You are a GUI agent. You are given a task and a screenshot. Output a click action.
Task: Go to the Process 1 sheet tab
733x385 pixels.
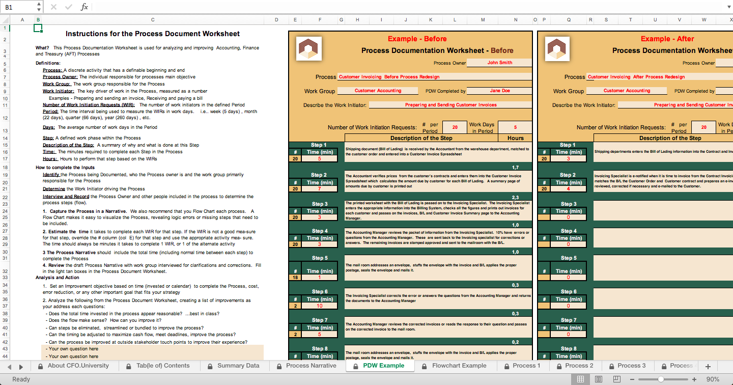coord(522,366)
